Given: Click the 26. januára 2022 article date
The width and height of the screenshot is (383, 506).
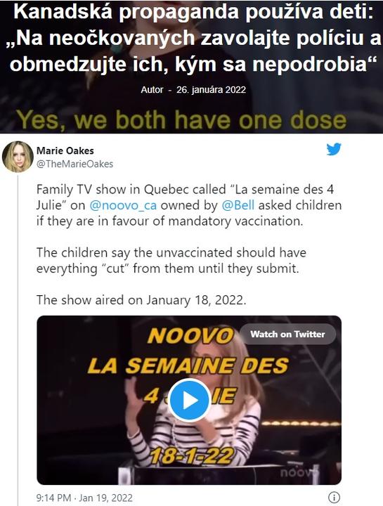Looking at the screenshot, I should [x=211, y=90].
